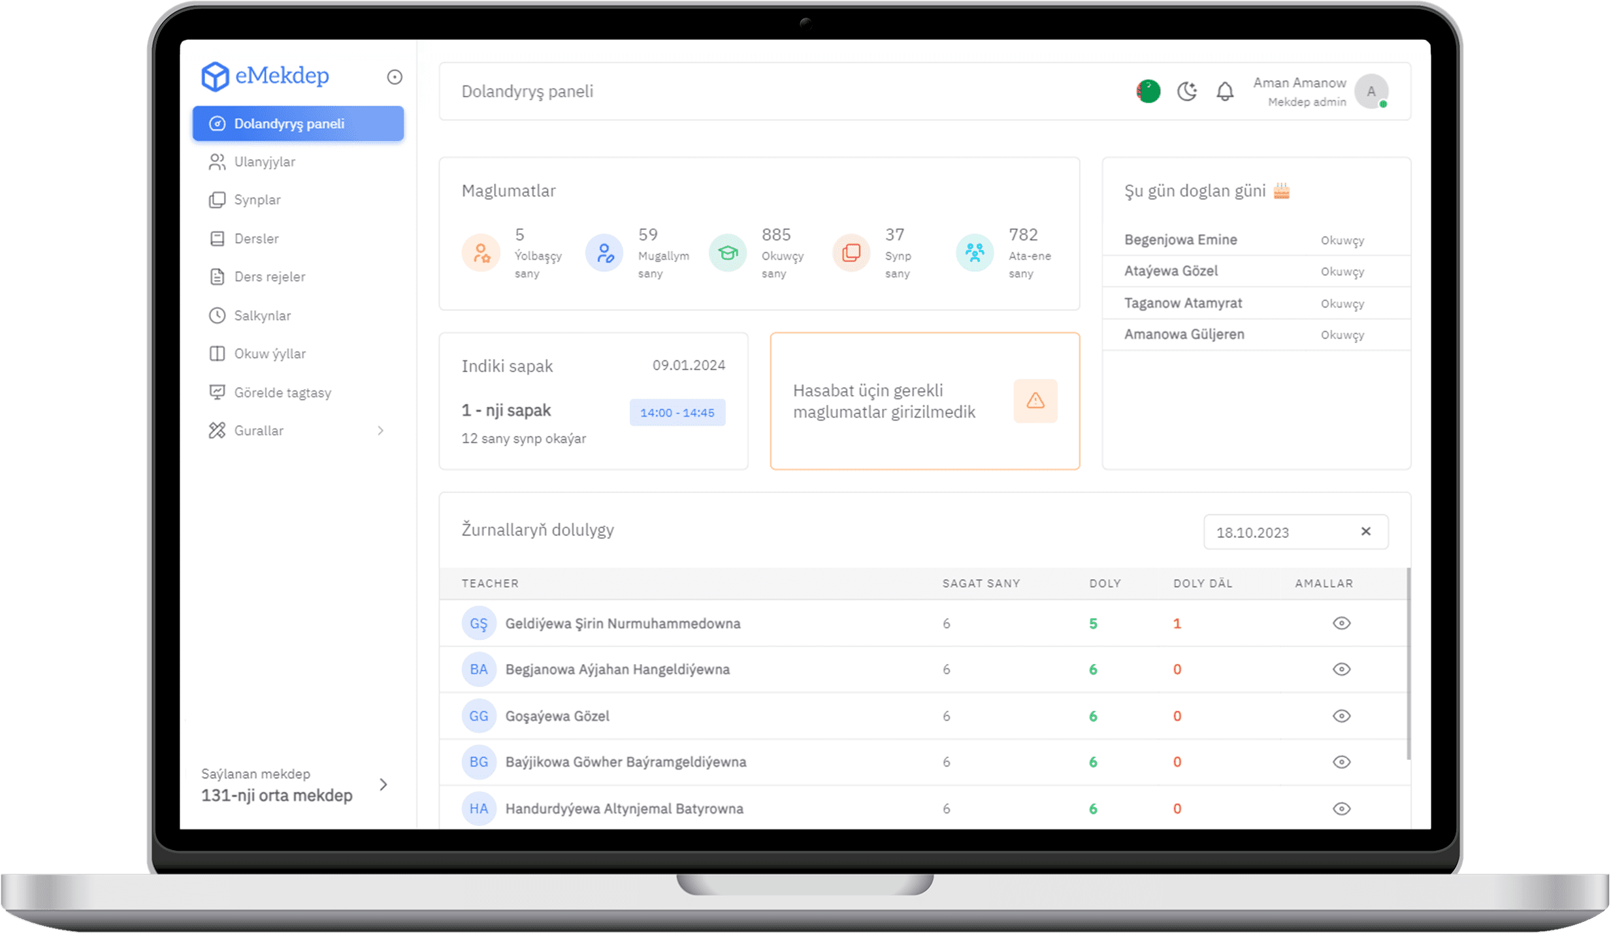View details for Goşaýewa Gözel row

(1341, 716)
